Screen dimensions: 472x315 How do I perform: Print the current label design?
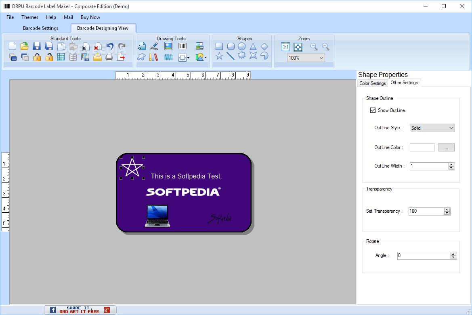point(109,57)
